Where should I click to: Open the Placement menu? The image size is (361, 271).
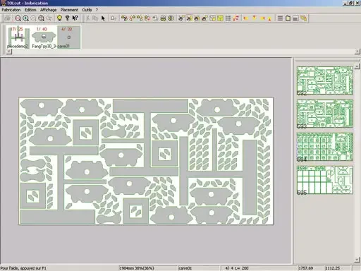(x=69, y=10)
